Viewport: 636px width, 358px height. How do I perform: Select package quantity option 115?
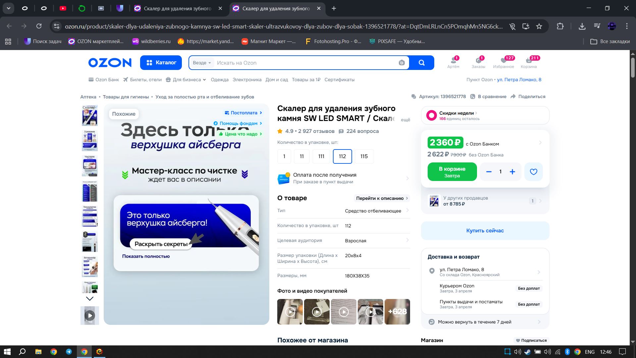click(x=364, y=156)
